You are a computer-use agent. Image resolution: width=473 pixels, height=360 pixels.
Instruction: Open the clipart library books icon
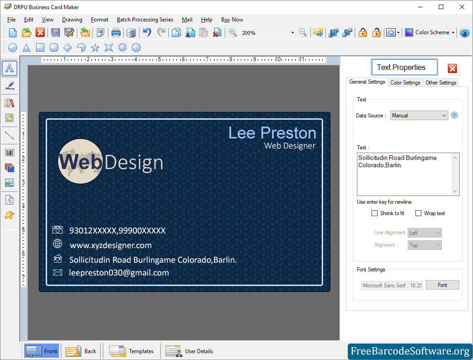pyautogui.click(x=10, y=103)
